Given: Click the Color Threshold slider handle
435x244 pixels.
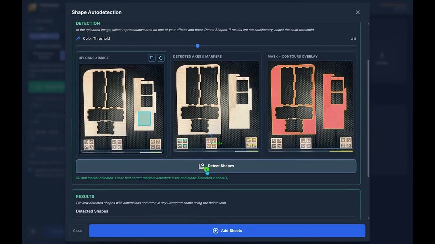Looking at the screenshot, I should click(197, 46).
